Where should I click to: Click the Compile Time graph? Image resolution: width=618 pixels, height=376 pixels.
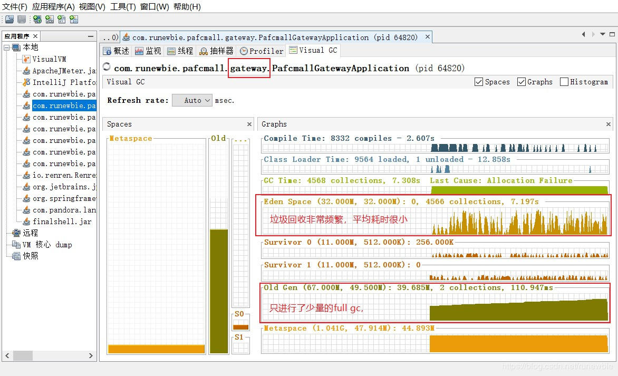436,148
